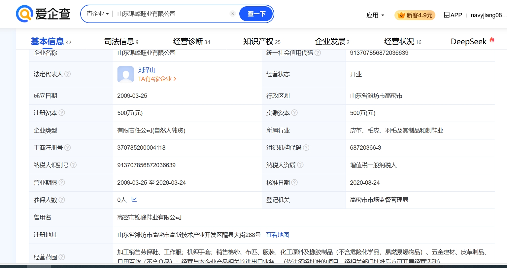View the insured headcount trend chart icon
The width and height of the screenshot is (507, 268).
tap(134, 199)
